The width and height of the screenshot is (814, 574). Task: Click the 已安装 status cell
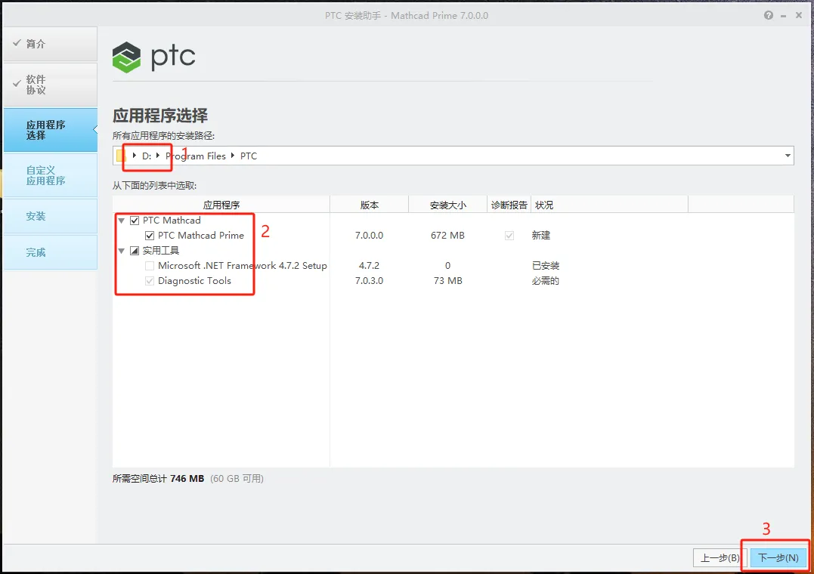point(546,266)
